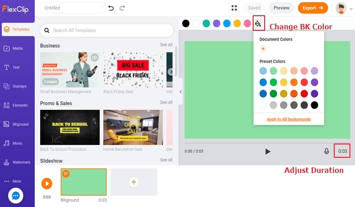Image resolution: width=355 pixels, height=207 pixels.
Task: Select the Black Friday Sale template
Action: click(133, 70)
